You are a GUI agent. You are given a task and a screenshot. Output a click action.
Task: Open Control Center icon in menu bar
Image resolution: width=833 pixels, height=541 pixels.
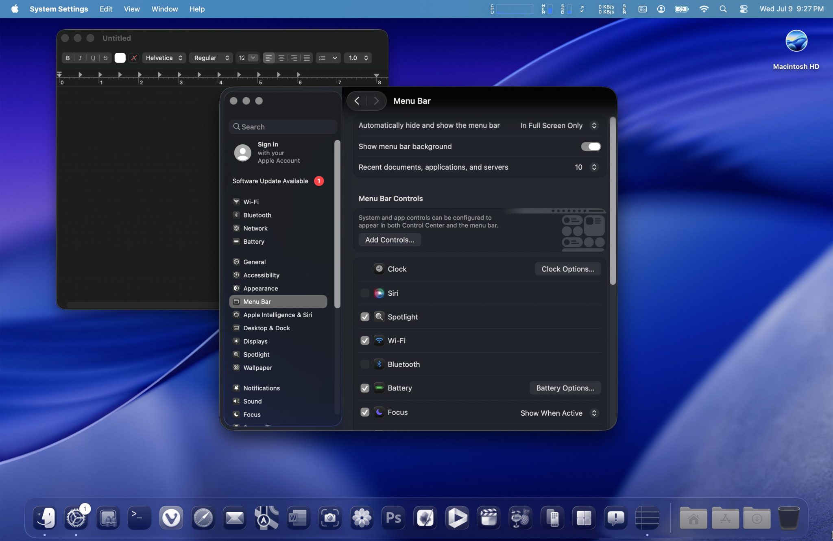coord(743,9)
